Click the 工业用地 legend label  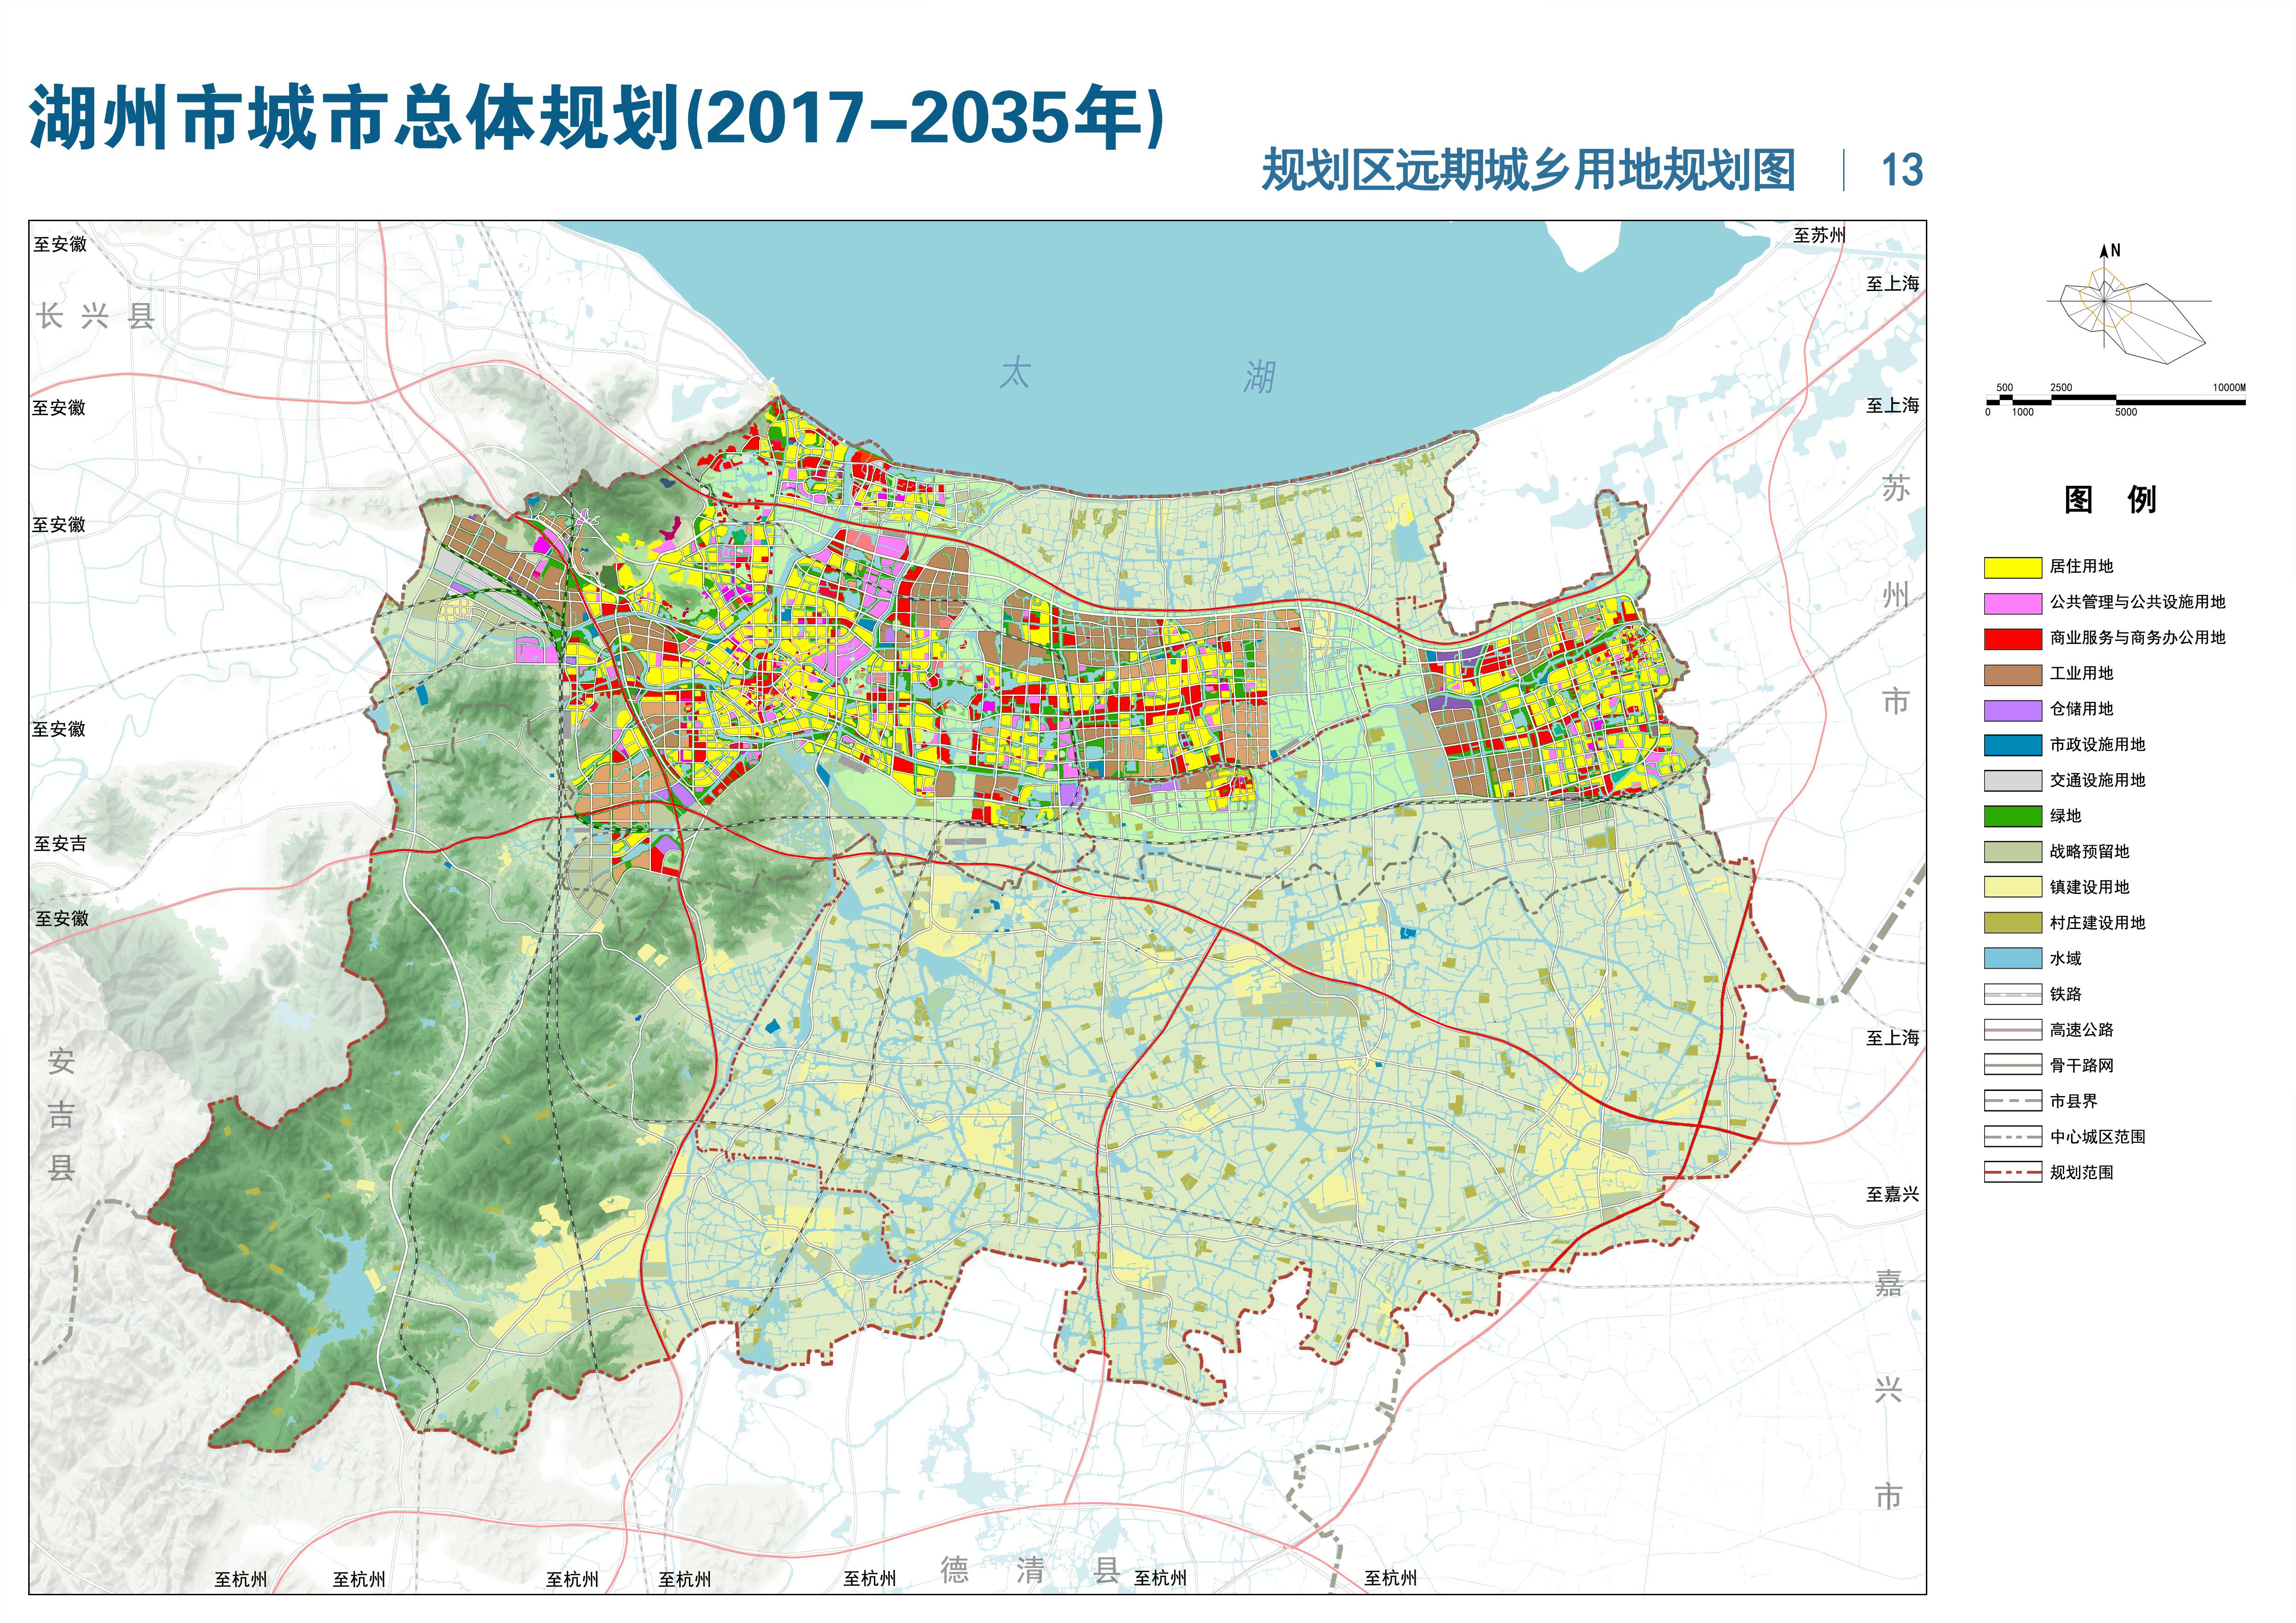[2081, 674]
